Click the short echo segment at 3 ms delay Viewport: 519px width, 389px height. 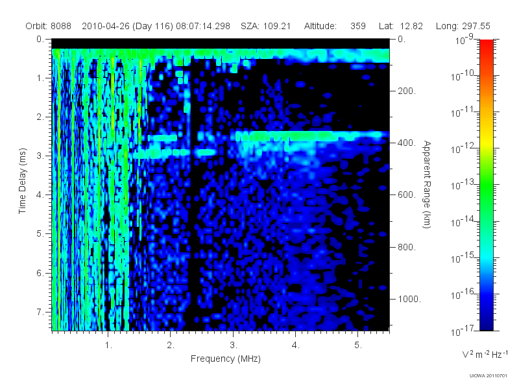pyautogui.click(x=174, y=153)
